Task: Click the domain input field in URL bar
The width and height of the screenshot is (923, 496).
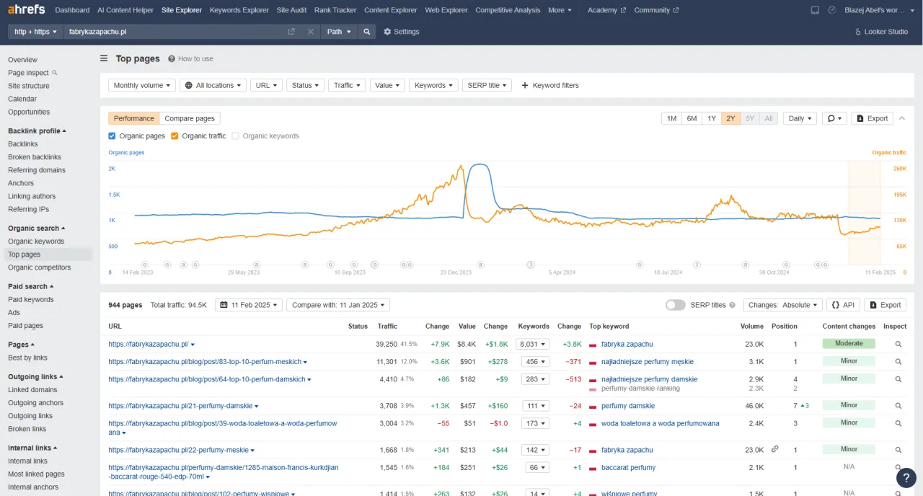Action: [173, 32]
